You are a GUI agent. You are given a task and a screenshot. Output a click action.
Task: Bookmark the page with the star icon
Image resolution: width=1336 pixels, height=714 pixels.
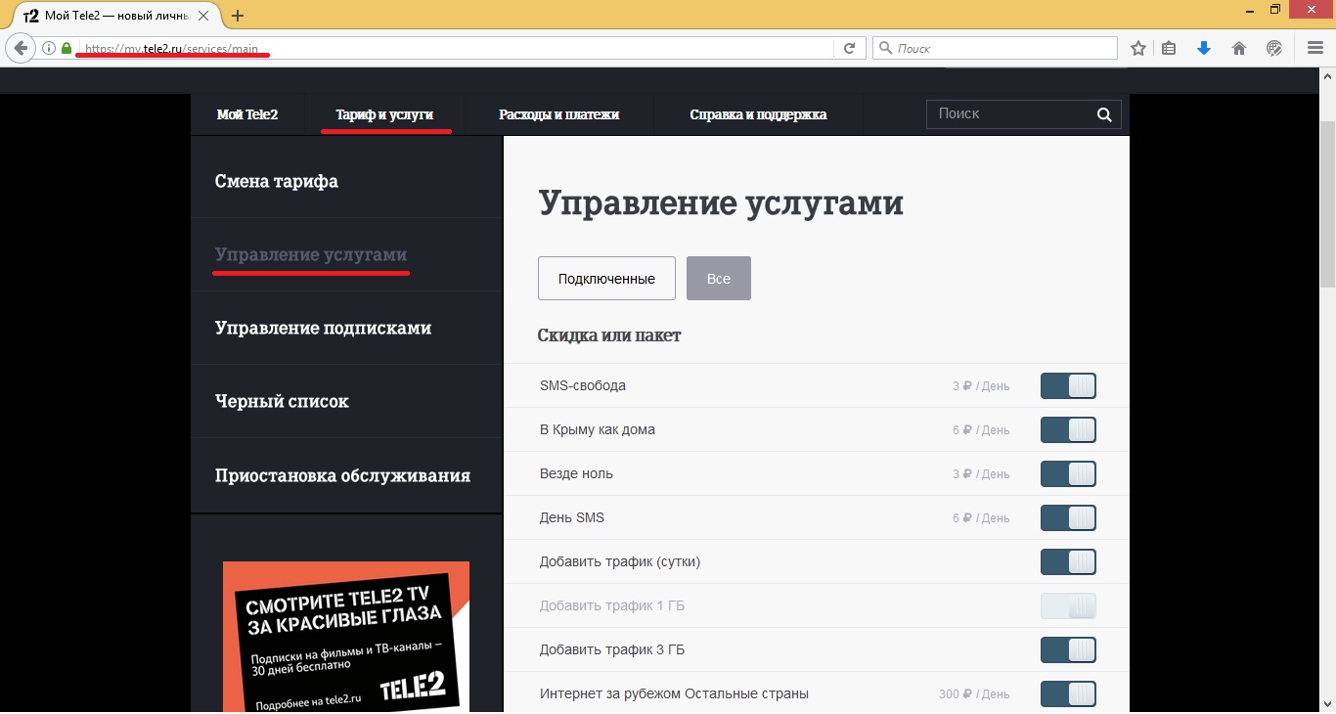[x=1137, y=47]
